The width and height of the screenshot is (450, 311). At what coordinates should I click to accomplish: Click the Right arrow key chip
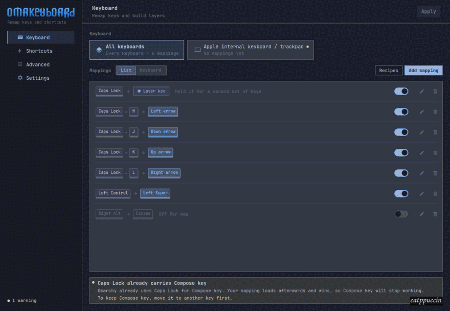pyautogui.click(x=164, y=172)
